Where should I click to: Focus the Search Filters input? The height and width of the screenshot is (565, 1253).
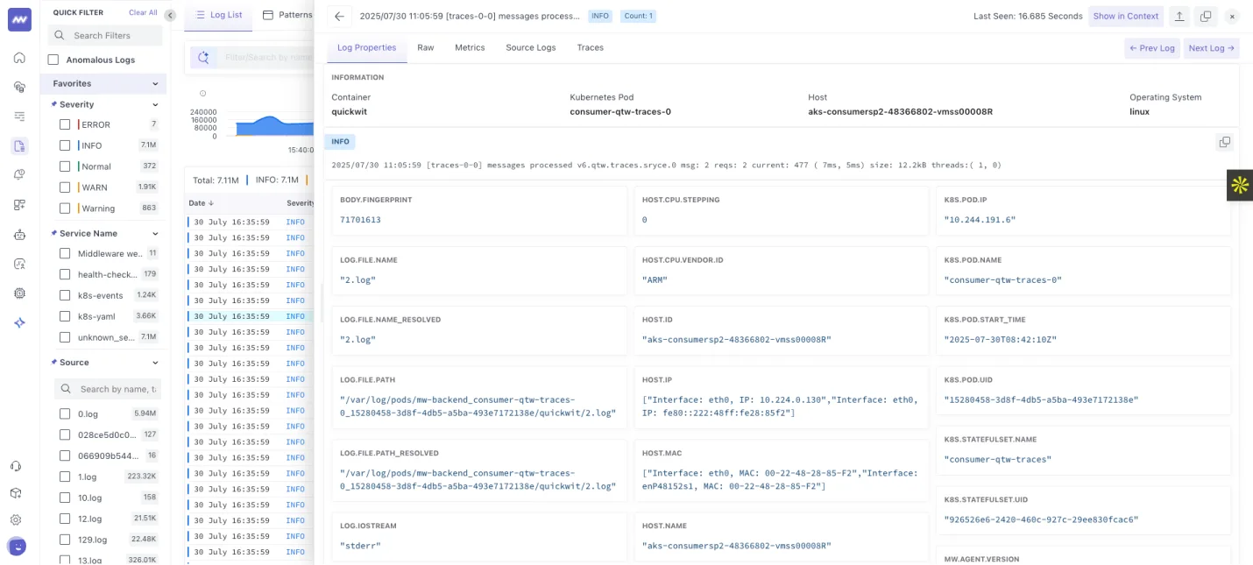pyautogui.click(x=105, y=36)
